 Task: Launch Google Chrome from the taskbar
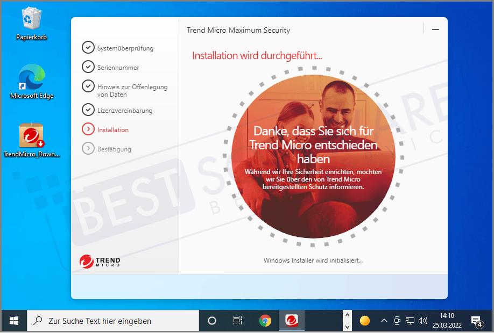[x=265, y=320]
